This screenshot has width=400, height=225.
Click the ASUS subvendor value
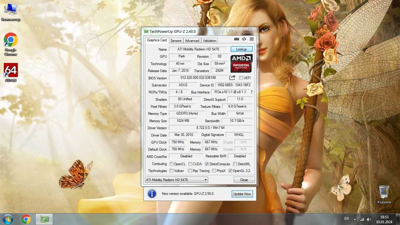click(183, 85)
